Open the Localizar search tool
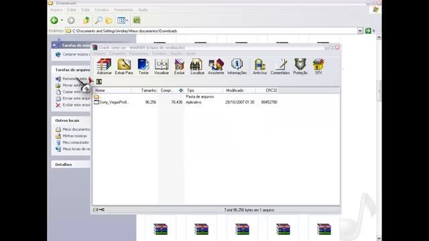 pos(197,66)
